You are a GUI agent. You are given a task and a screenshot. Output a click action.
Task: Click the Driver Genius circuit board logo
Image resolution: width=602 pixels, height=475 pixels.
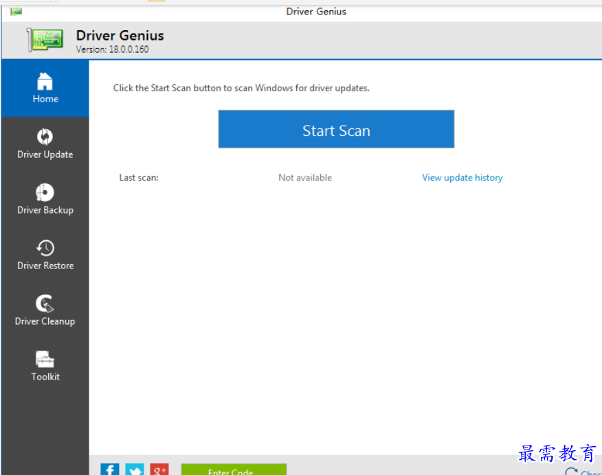click(45, 40)
